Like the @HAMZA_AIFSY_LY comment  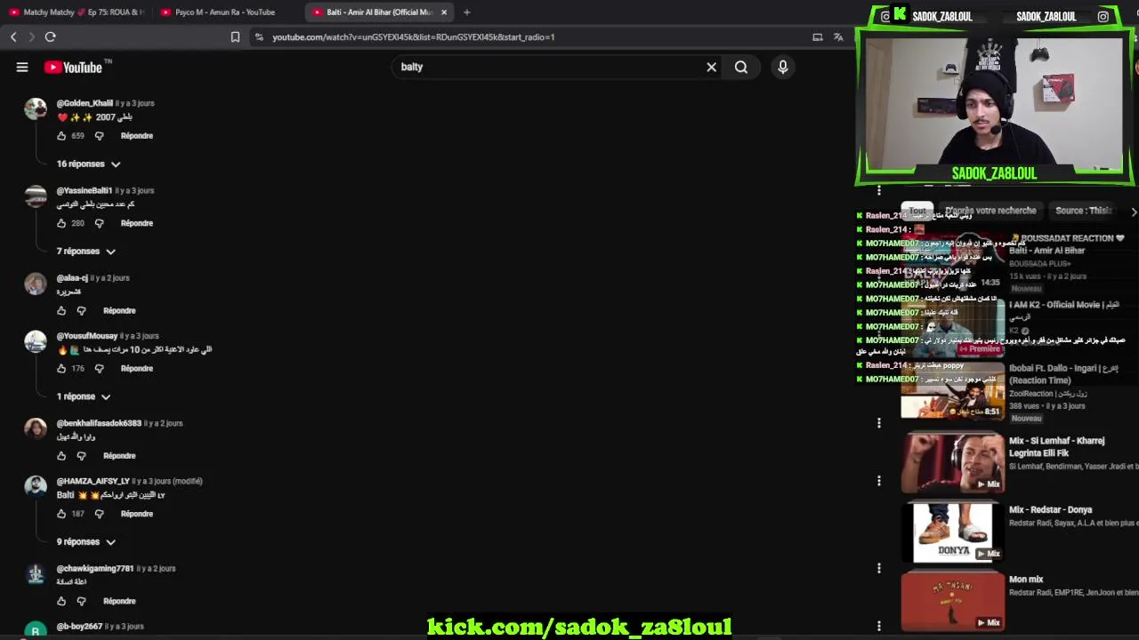coord(61,514)
